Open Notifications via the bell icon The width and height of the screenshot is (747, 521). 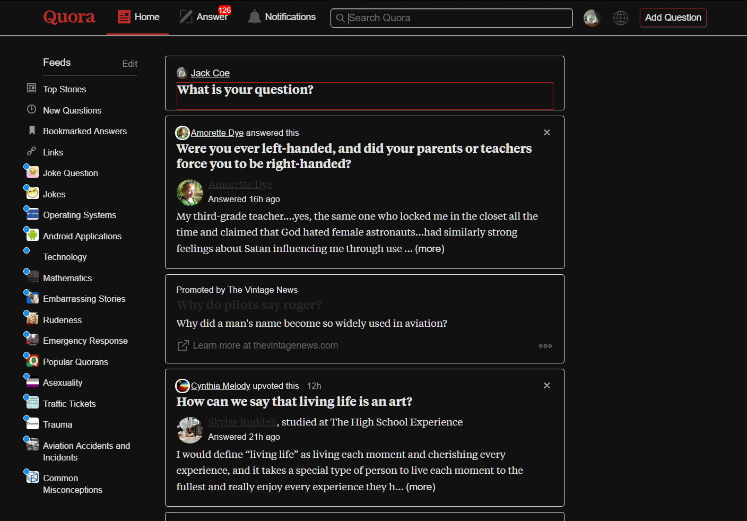coord(253,16)
